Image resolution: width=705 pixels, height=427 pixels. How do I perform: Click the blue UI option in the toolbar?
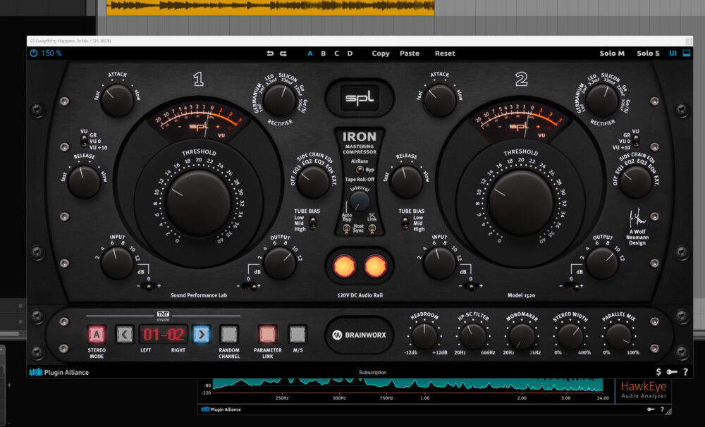(673, 54)
